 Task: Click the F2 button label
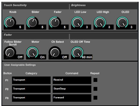click(x=7, y=89)
